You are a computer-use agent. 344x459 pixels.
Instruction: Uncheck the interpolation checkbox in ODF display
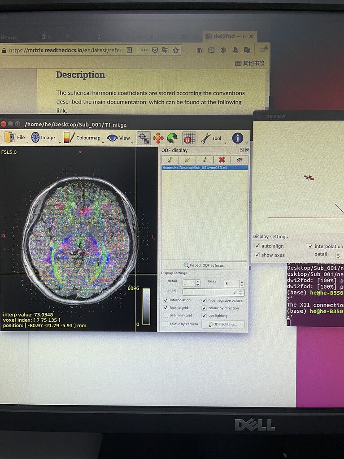coord(165,300)
